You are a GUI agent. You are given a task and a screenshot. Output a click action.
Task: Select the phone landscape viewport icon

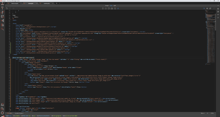tap(106, 9)
